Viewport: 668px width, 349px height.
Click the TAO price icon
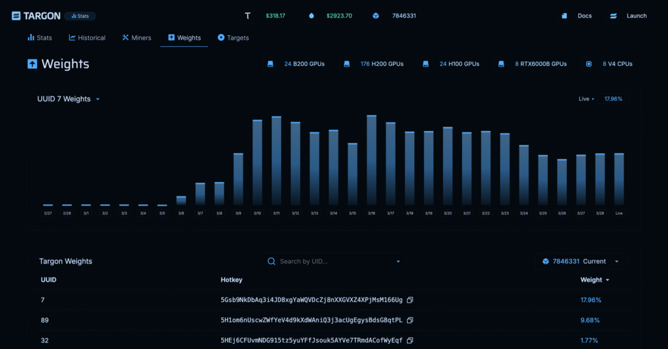pyautogui.click(x=247, y=16)
